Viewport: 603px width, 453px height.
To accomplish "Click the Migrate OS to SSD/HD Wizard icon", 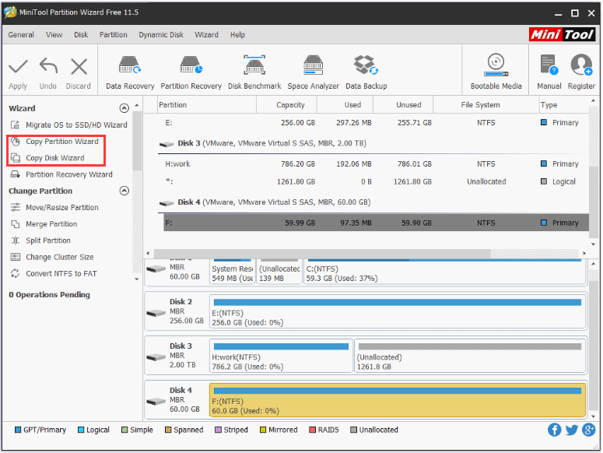I will (x=15, y=125).
